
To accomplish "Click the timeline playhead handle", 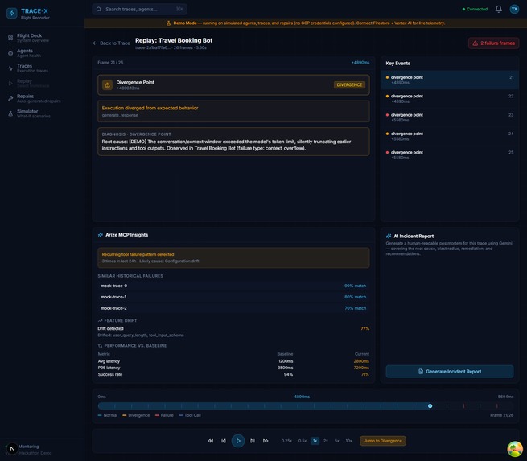I will [x=430, y=406].
